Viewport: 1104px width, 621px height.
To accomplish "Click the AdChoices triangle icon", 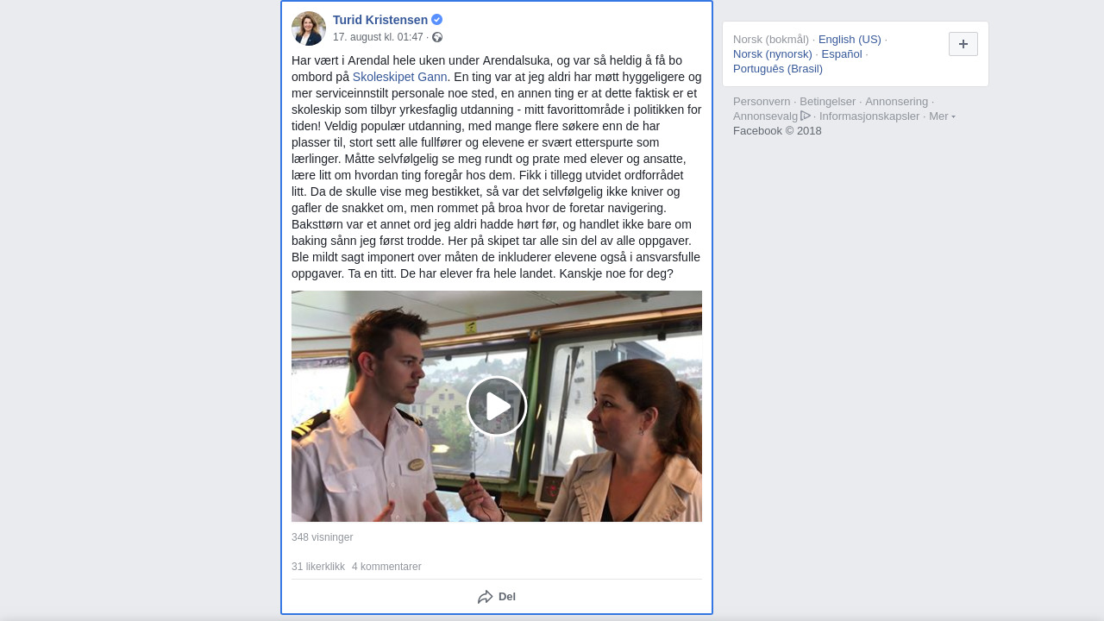I will pos(806,116).
